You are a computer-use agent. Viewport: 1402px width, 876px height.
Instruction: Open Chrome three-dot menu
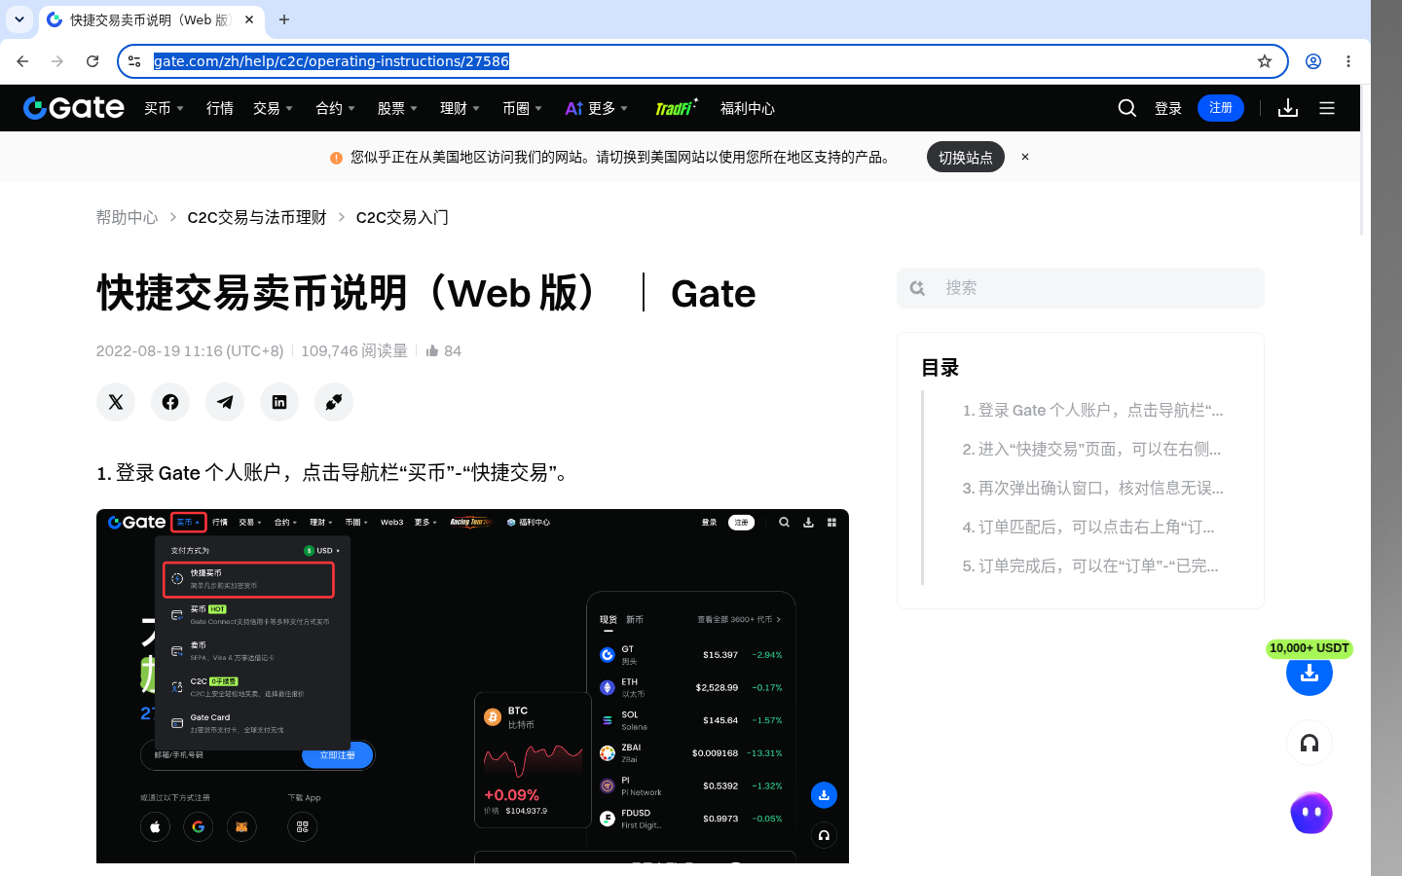click(1348, 61)
